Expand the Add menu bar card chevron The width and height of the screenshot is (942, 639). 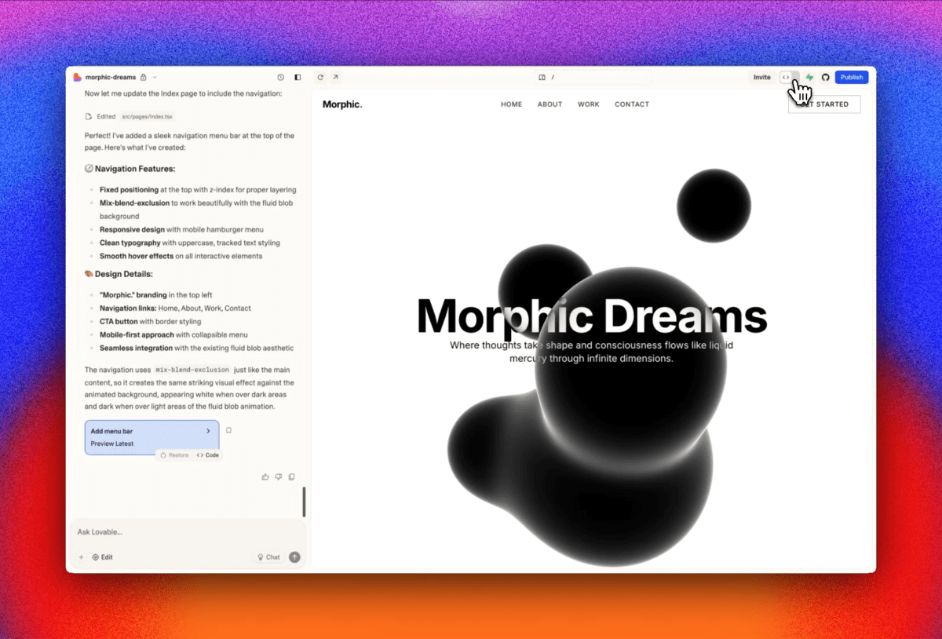(x=208, y=431)
